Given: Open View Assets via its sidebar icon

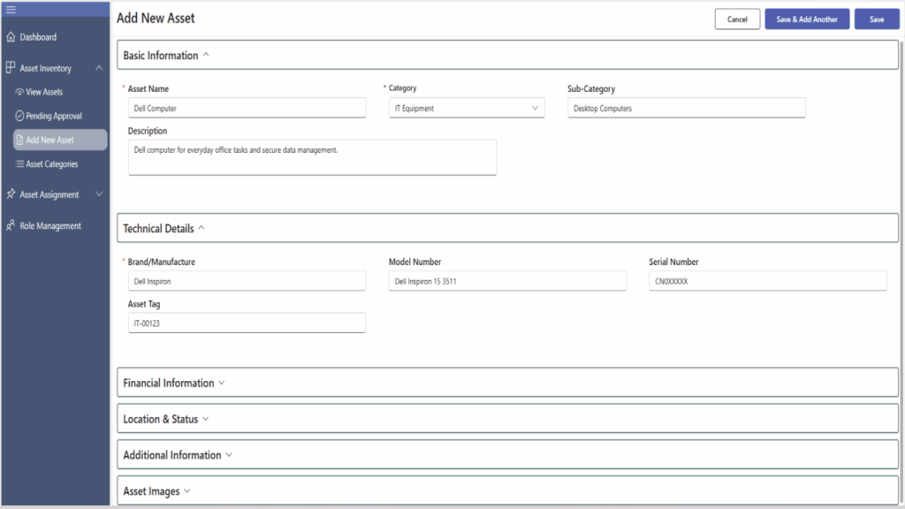Looking at the screenshot, I should 20,91.
